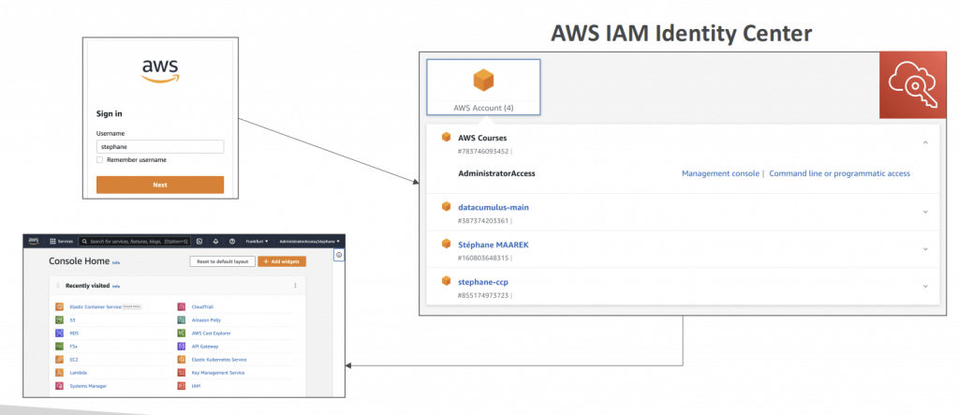Open the Frankfurt region dropdown
Viewport: 959px width, 415px height.
click(x=257, y=241)
